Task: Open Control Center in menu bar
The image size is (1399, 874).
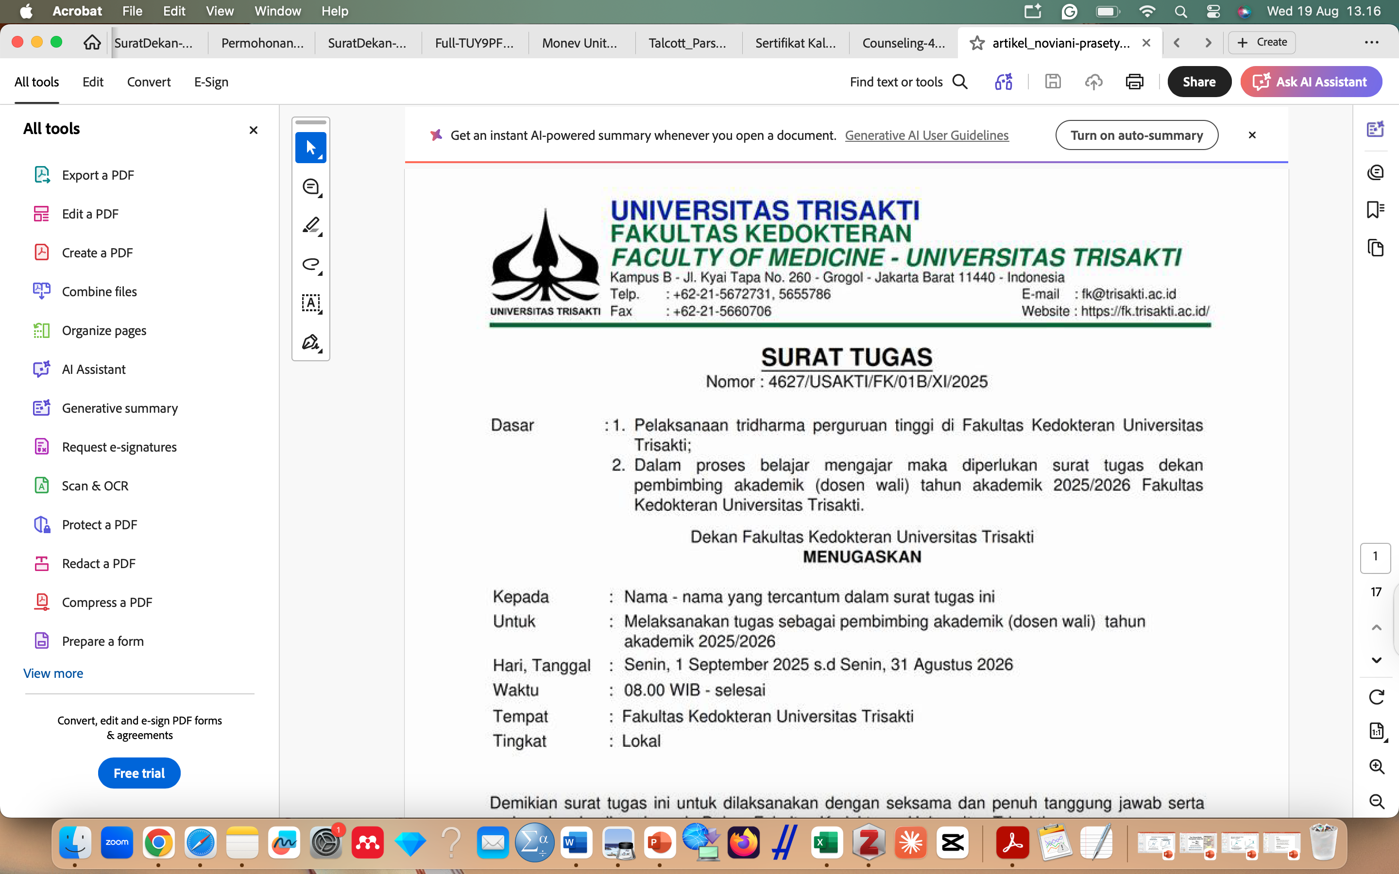Action: [1213, 12]
